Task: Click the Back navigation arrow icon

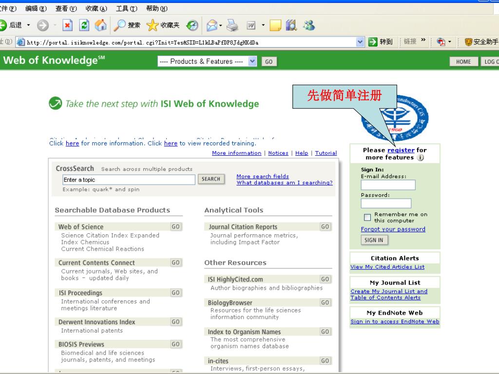Action: 2,25
